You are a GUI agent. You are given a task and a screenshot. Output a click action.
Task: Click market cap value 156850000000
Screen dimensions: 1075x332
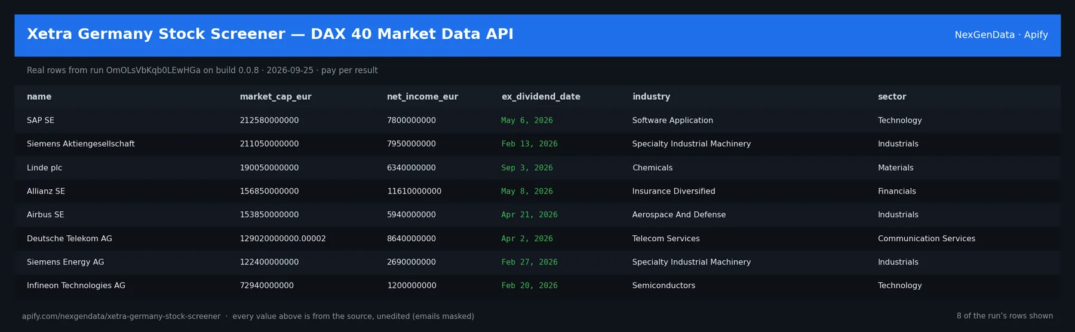[269, 191]
